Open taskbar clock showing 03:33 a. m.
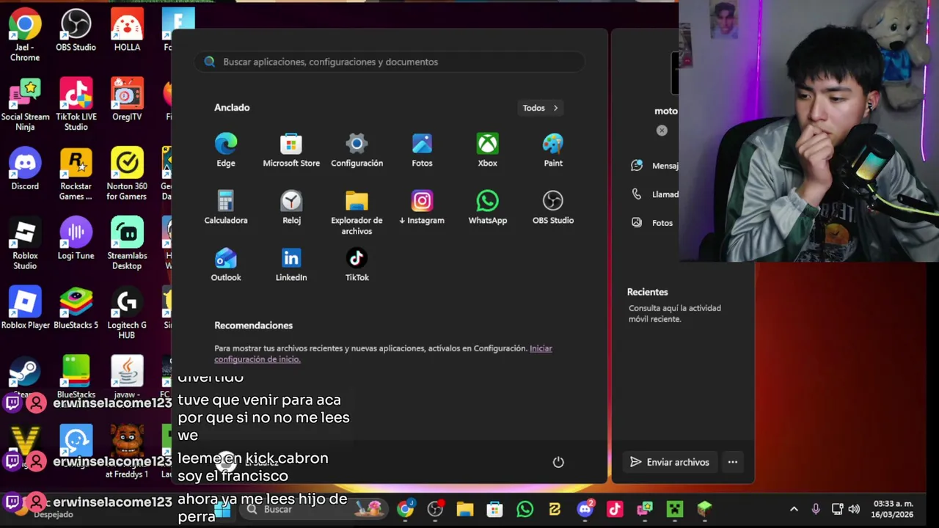Screen dimensions: 939x528 pos(892,509)
